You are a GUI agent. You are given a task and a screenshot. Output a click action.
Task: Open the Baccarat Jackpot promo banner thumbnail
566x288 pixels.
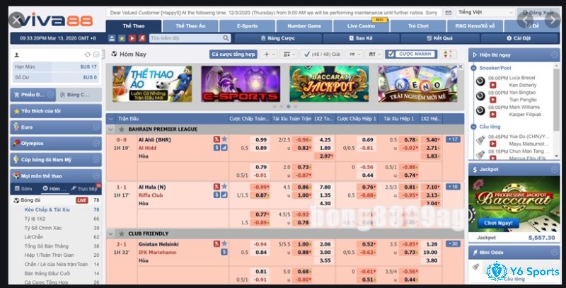(x=329, y=83)
